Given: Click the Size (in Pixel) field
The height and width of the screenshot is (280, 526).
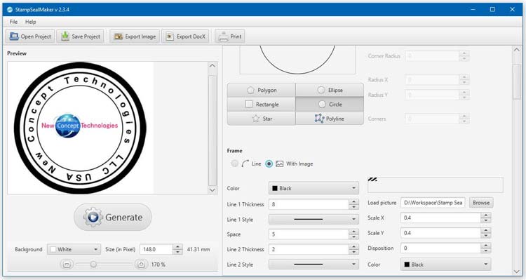Looking at the screenshot, I should pyautogui.click(x=156, y=249).
